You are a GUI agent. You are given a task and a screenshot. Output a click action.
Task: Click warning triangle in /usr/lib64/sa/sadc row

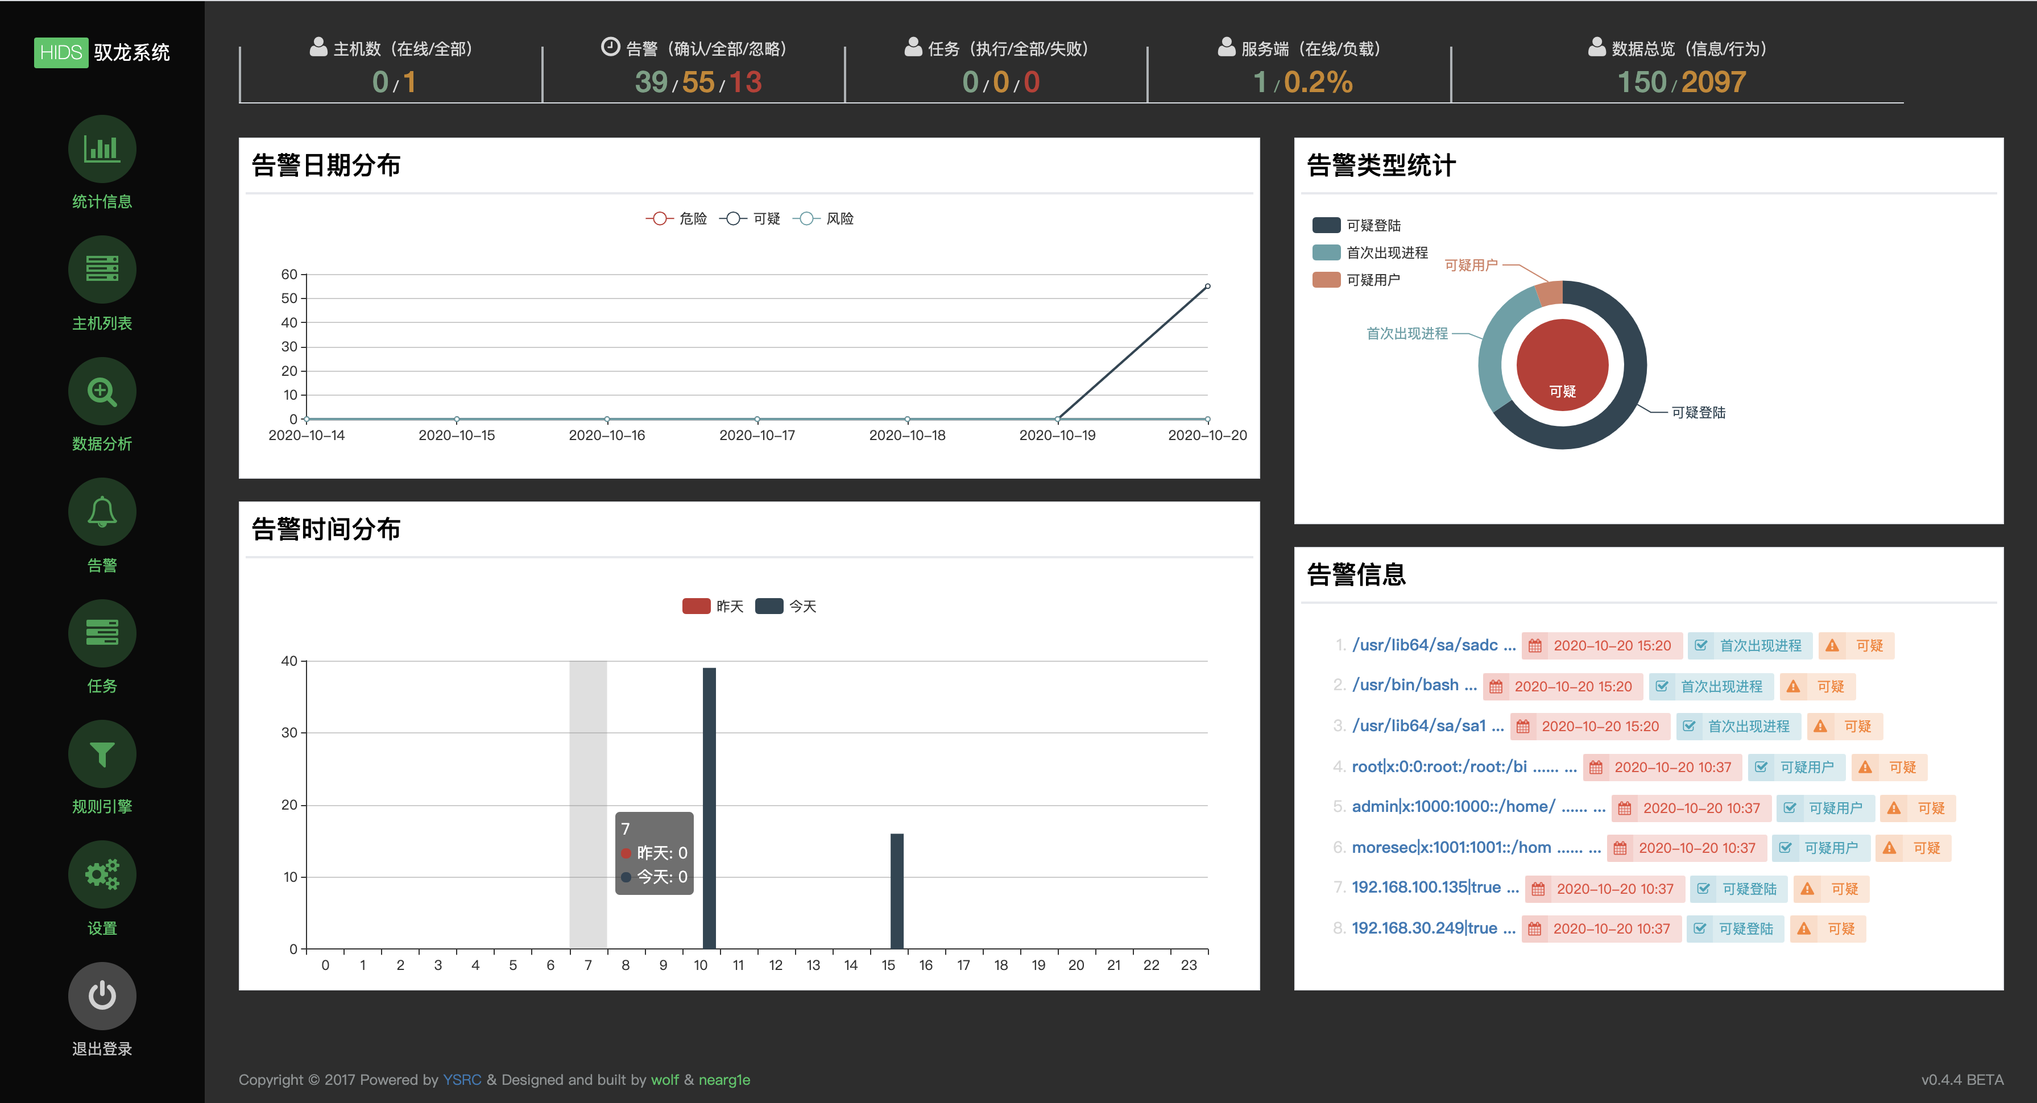click(x=1832, y=646)
